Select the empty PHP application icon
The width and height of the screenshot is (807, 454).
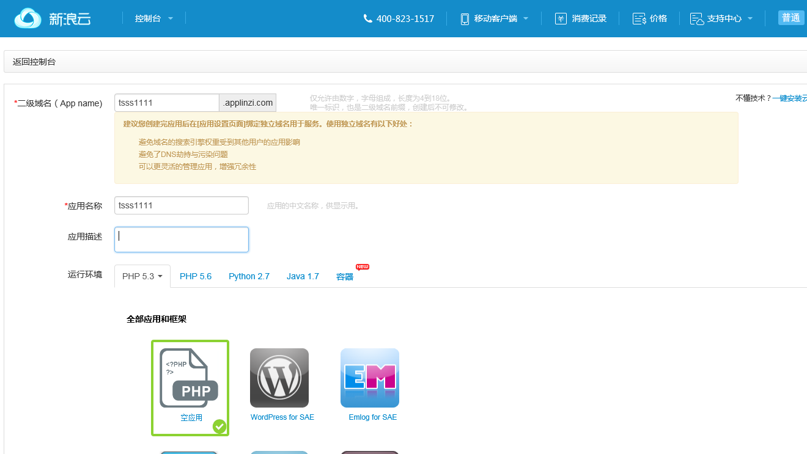(x=189, y=378)
